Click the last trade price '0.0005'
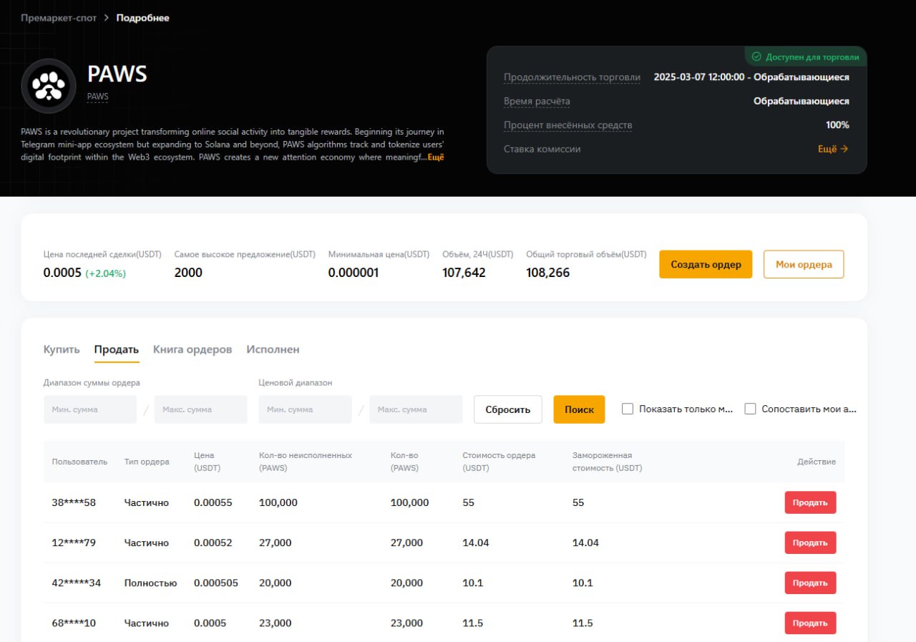This screenshot has width=916, height=642. point(62,273)
